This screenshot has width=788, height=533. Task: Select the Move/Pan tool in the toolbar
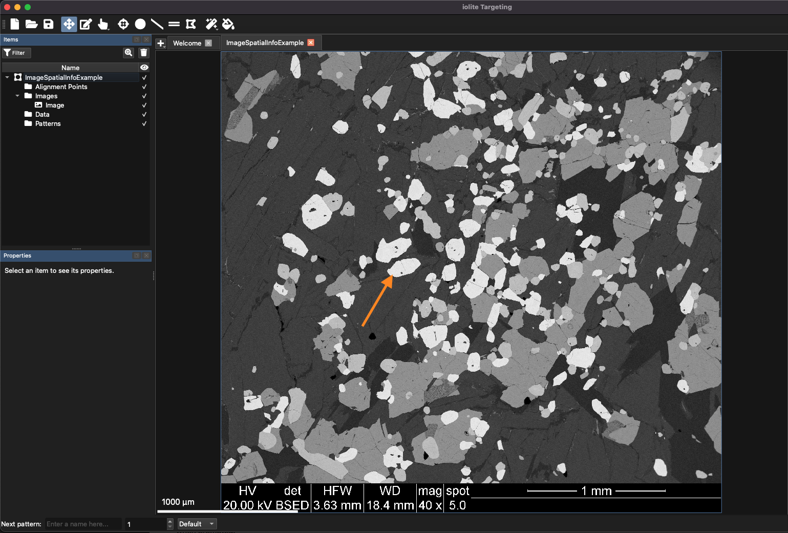69,24
